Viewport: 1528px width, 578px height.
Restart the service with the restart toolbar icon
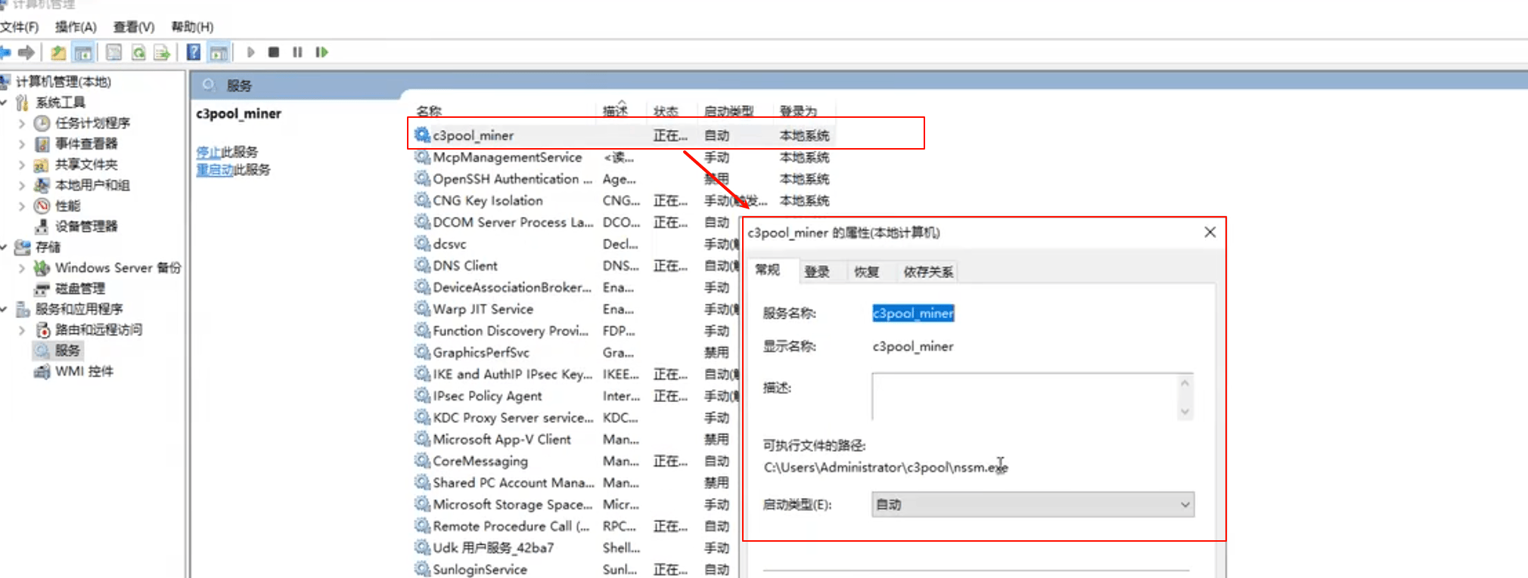[322, 52]
